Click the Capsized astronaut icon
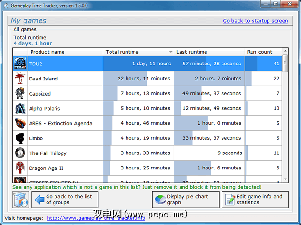Screen dimensions: 301x225 [20, 93]
